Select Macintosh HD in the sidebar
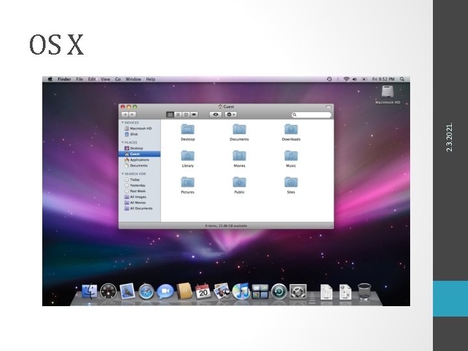 tap(140, 128)
